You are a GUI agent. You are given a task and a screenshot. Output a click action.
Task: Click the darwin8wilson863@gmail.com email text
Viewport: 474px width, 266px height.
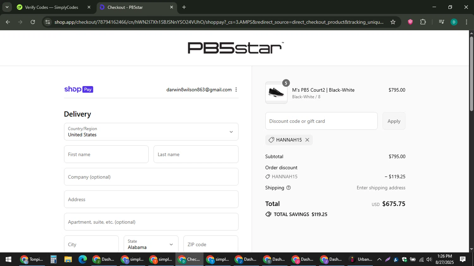click(199, 90)
